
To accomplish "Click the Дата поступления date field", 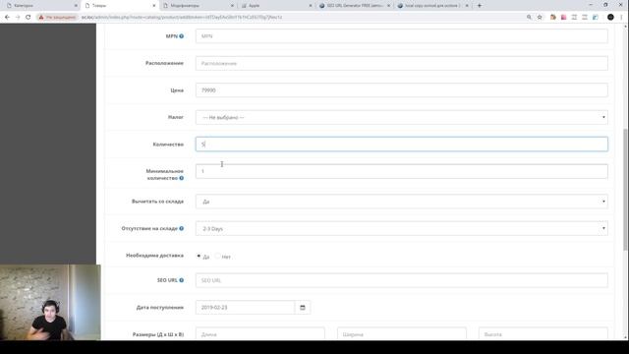I will tap(245, 308).
